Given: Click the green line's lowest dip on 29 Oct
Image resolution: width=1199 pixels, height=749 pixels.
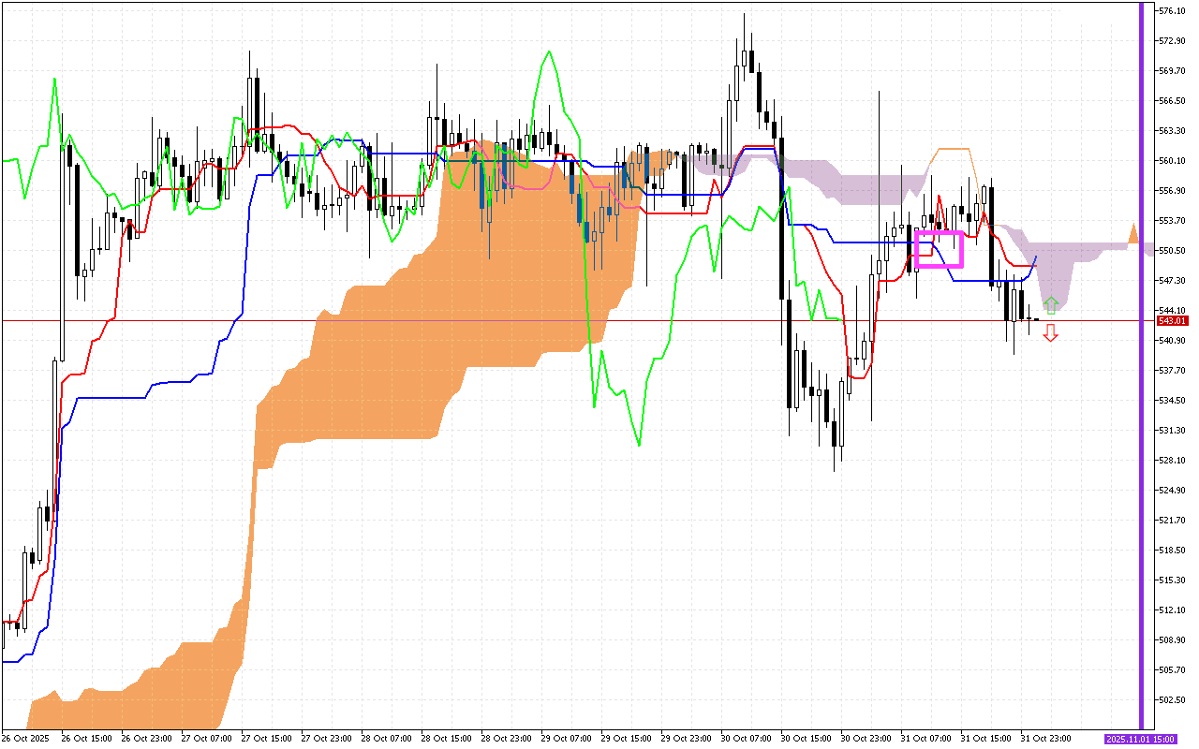Looking at the screenshot, I should [x=640, y=445].
